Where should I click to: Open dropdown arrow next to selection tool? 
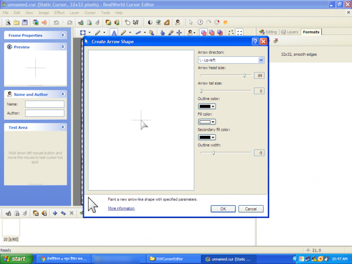90,33
